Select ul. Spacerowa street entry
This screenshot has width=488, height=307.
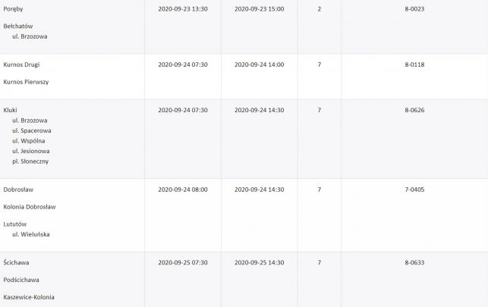pyautogui.click(x=32, y=130)
